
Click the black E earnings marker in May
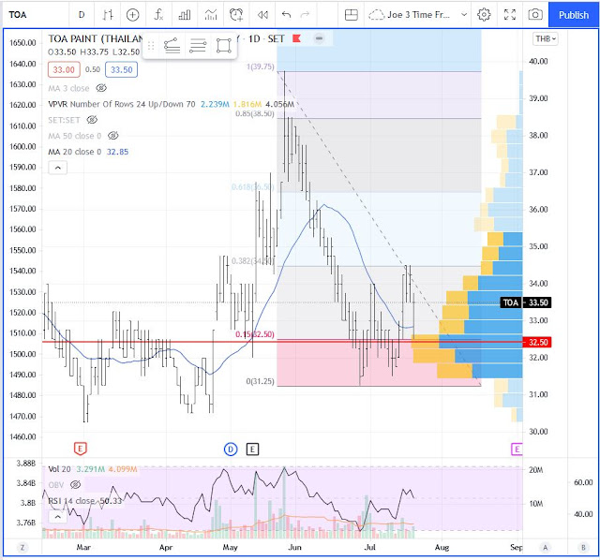252,449
